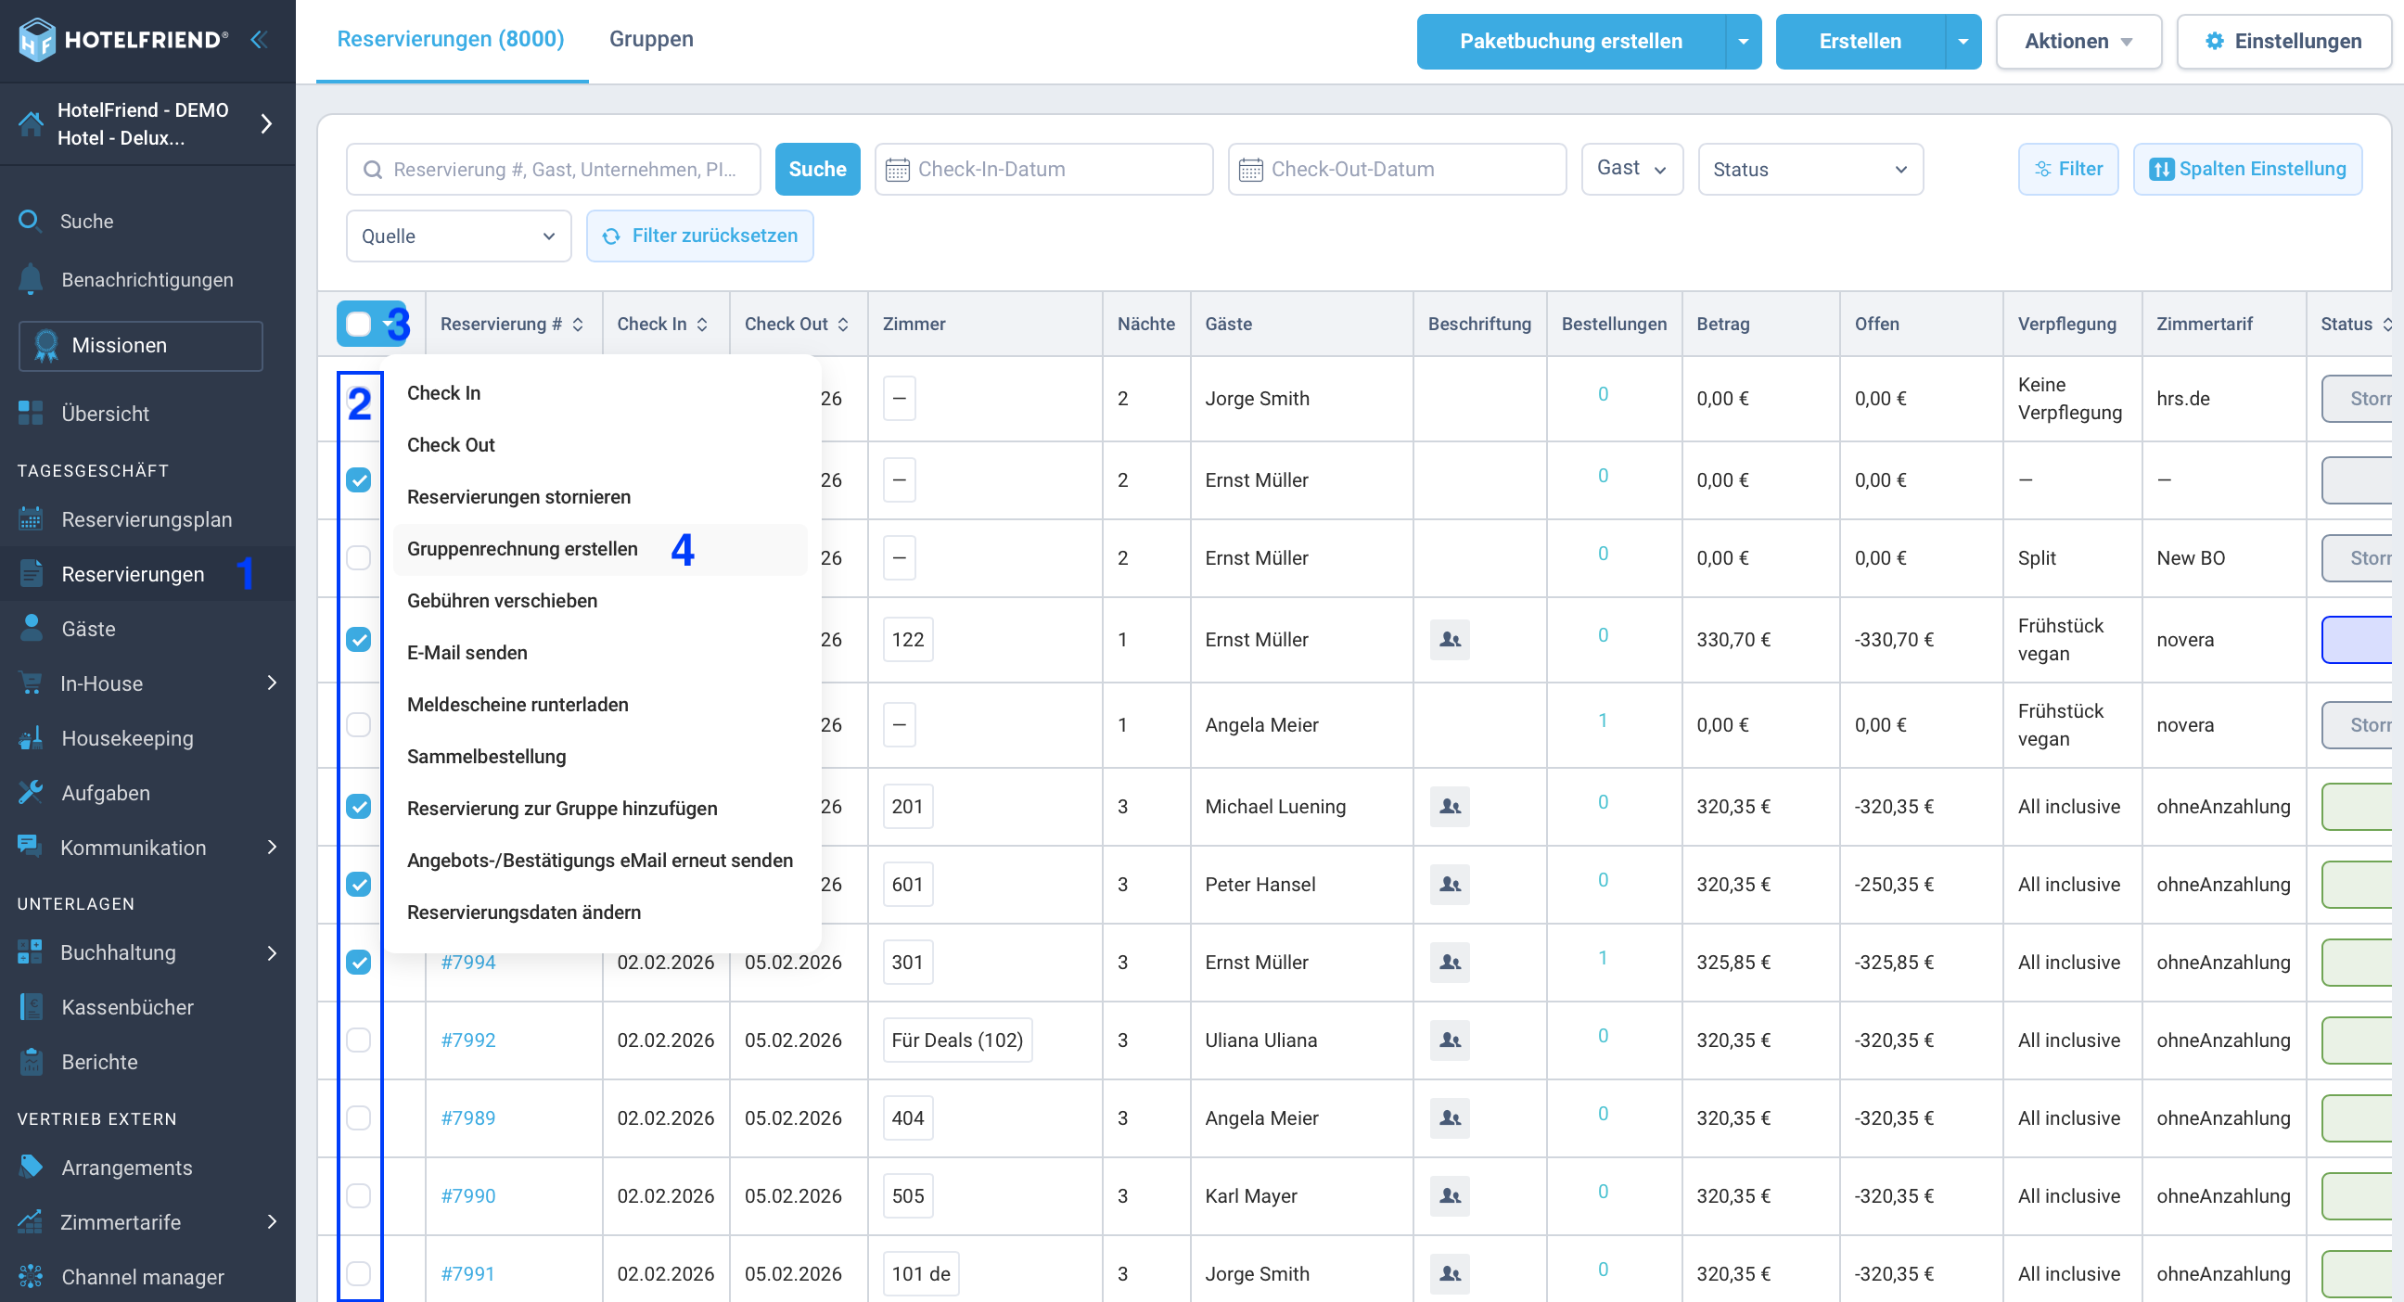Open Kassenbücher from the sidebar
This screenshot has height=1302, width=2404.
(x=126, y=1007)
